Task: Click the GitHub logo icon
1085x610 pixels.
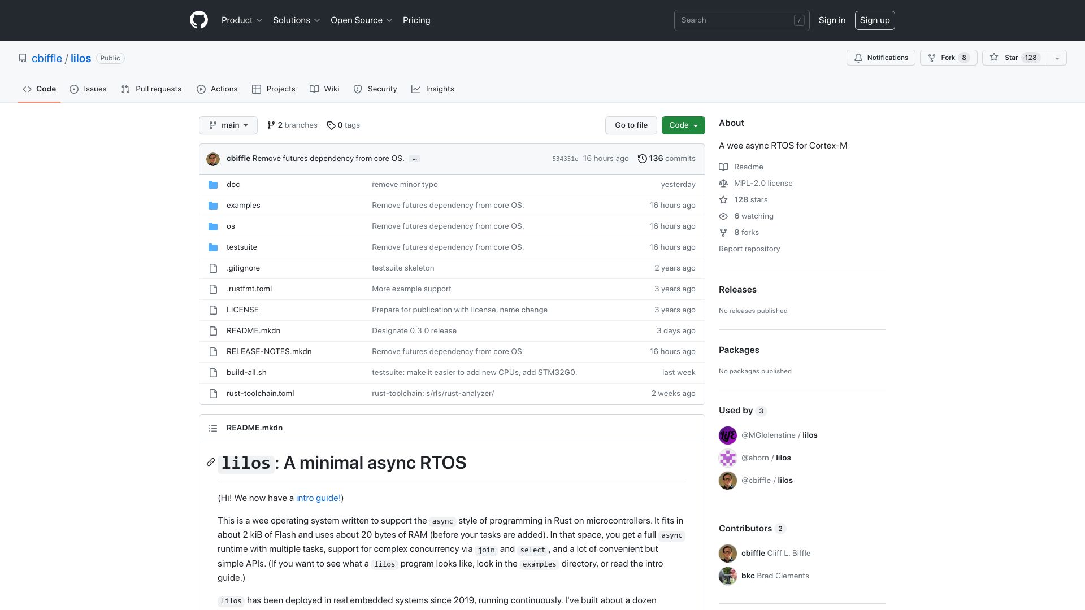Action: [x=199, y=20]
